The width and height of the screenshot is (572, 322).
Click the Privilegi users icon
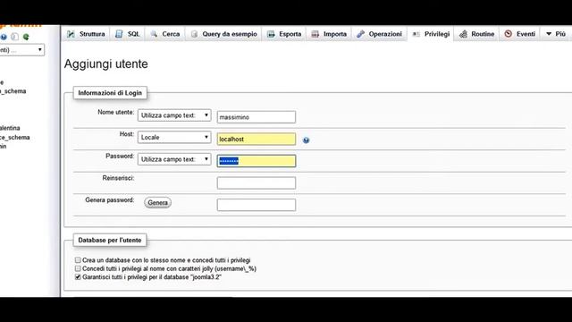click(x=416, y=34)
